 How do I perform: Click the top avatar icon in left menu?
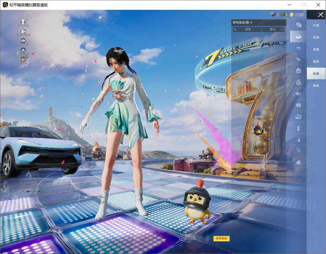[x=23, y=22]
